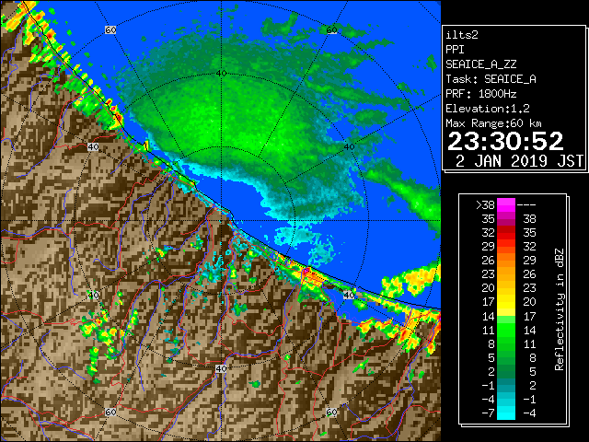
Task: Select the Elevation:1.2 text
Action: [x=488, y=109]
